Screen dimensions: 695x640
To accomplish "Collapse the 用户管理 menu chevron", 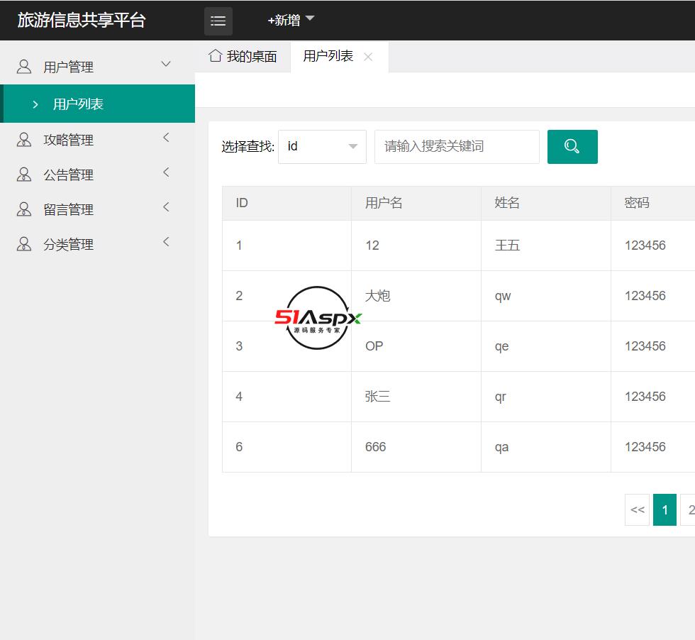I will (166, 65).
